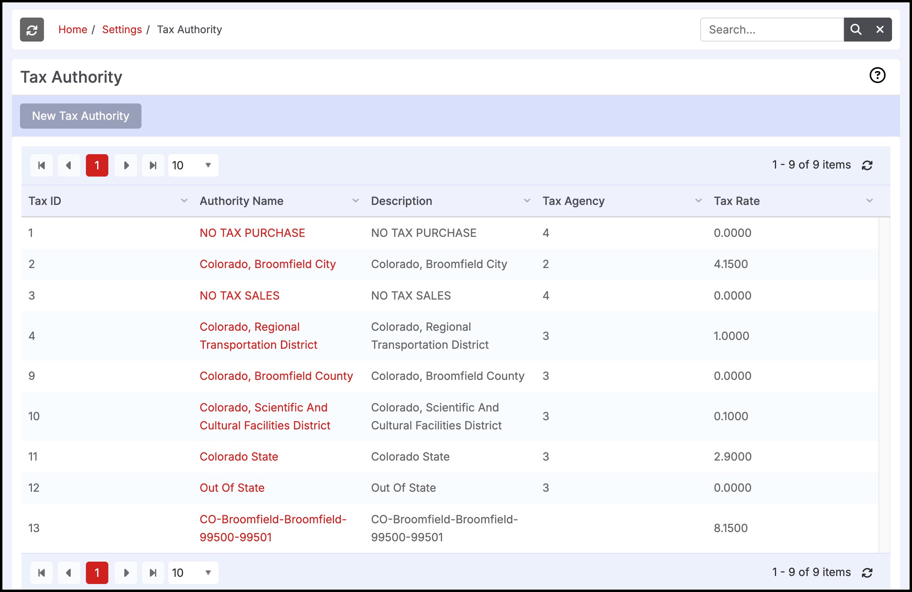Expand Tax Rate column menu chevron
912x592 pixels.
point(869,201)
